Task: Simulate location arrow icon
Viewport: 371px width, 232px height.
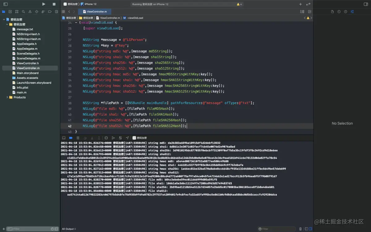Action: (x=127, y=138)
